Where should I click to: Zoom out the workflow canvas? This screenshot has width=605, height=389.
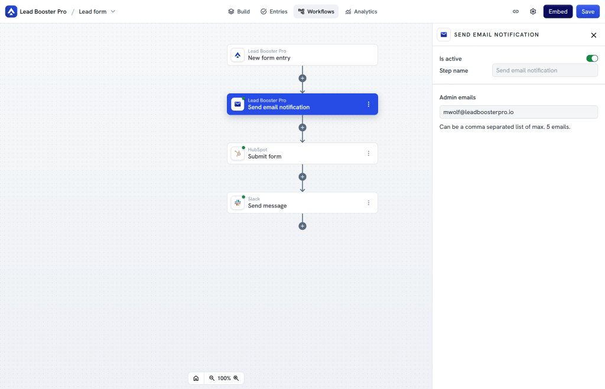[x=212, y=378]
